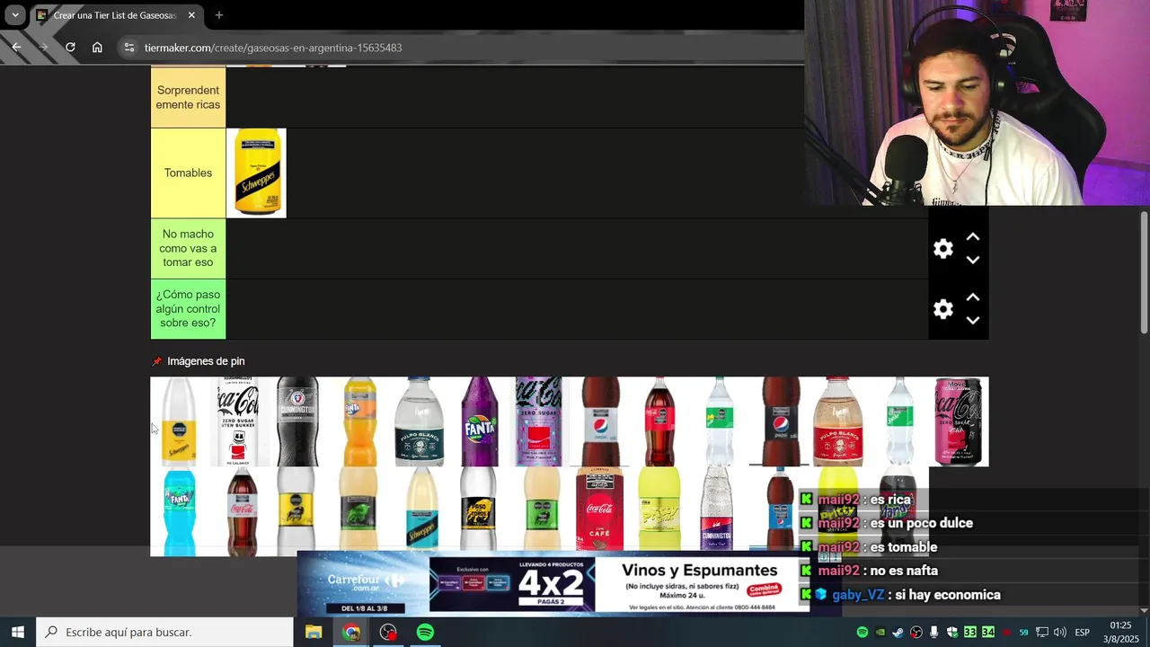View site information icon in address bar

tap(129, 48)
